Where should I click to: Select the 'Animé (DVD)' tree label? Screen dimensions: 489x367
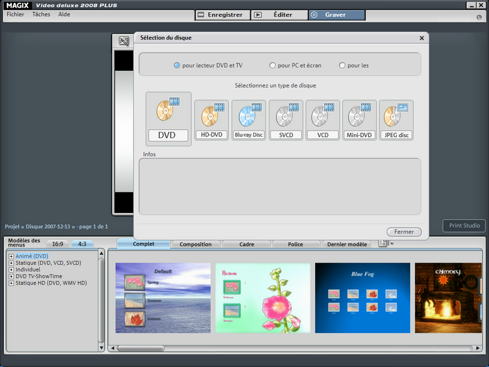click(32, 256)
